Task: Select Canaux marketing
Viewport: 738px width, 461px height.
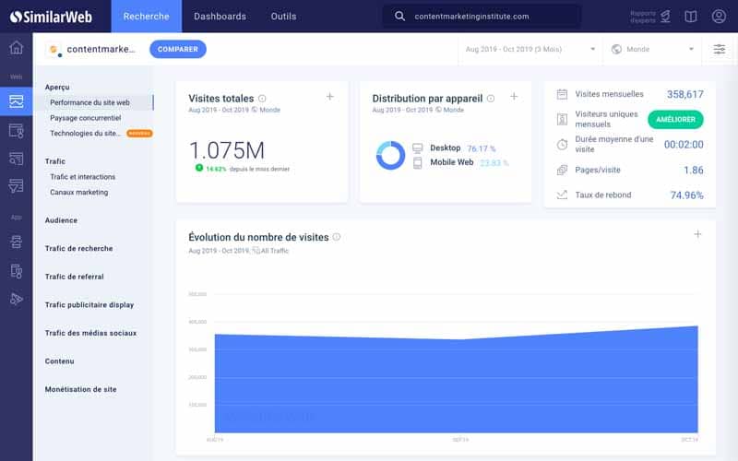Action: click(79, 193)
